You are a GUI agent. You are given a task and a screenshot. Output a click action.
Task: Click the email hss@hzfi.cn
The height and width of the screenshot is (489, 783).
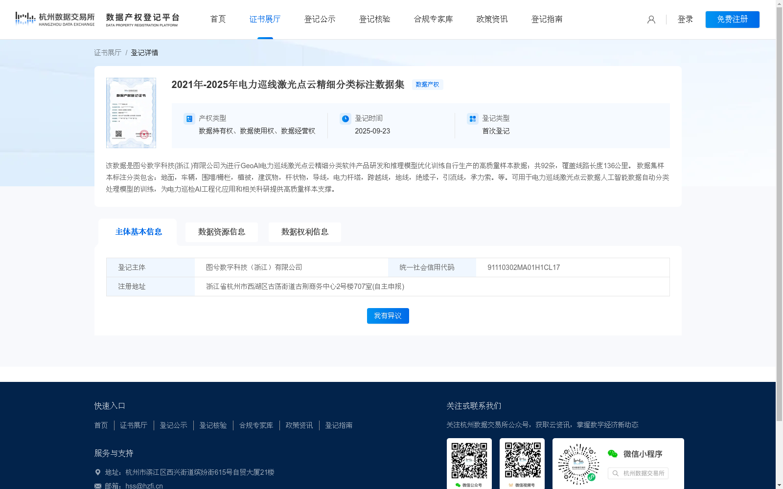tap(144, 486)
